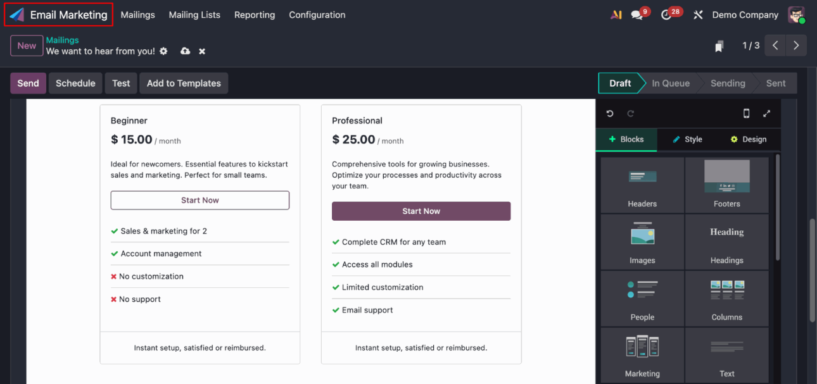Switch to the Design tab
817x384 pixels.
click(748, 139)
